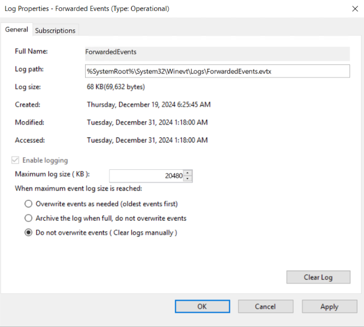The height and width of the screenshot is (327, 364).
Task: Choose Archive the log when full option
Action: pyautogui.click(x=28, y=218)
